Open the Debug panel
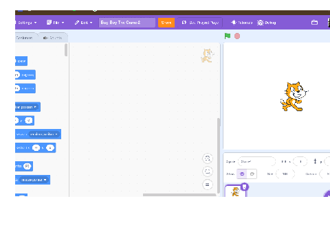 point(266,23)
